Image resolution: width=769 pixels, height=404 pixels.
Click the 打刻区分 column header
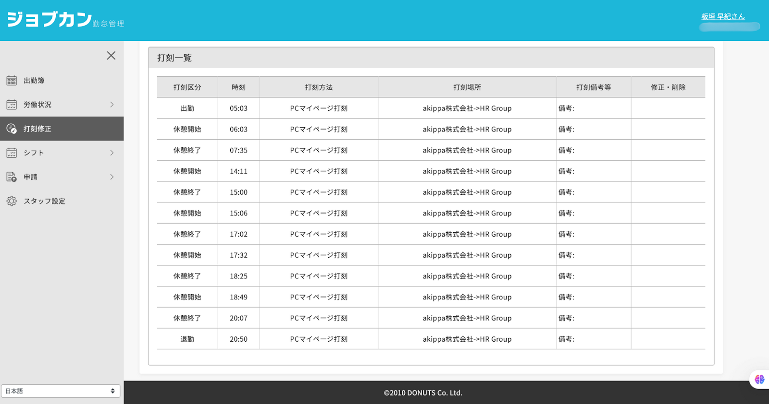187,87
